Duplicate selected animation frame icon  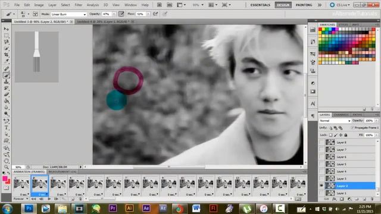73,199
